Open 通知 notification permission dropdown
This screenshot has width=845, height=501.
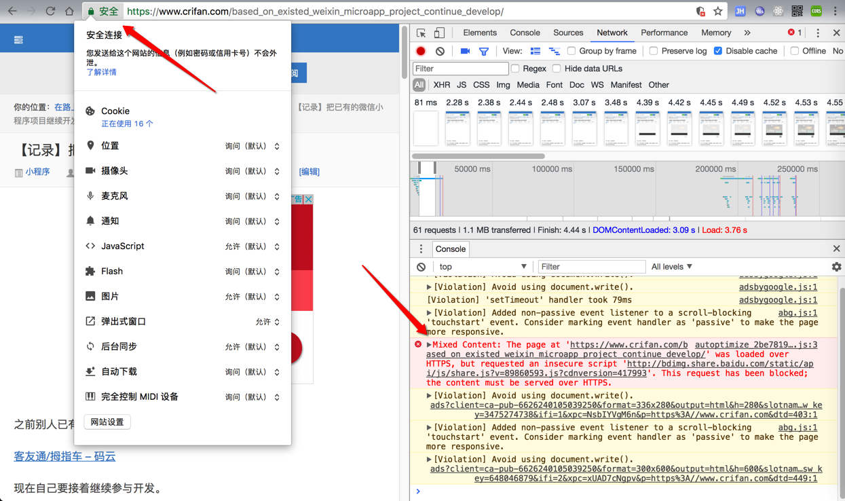coord(252,221)
